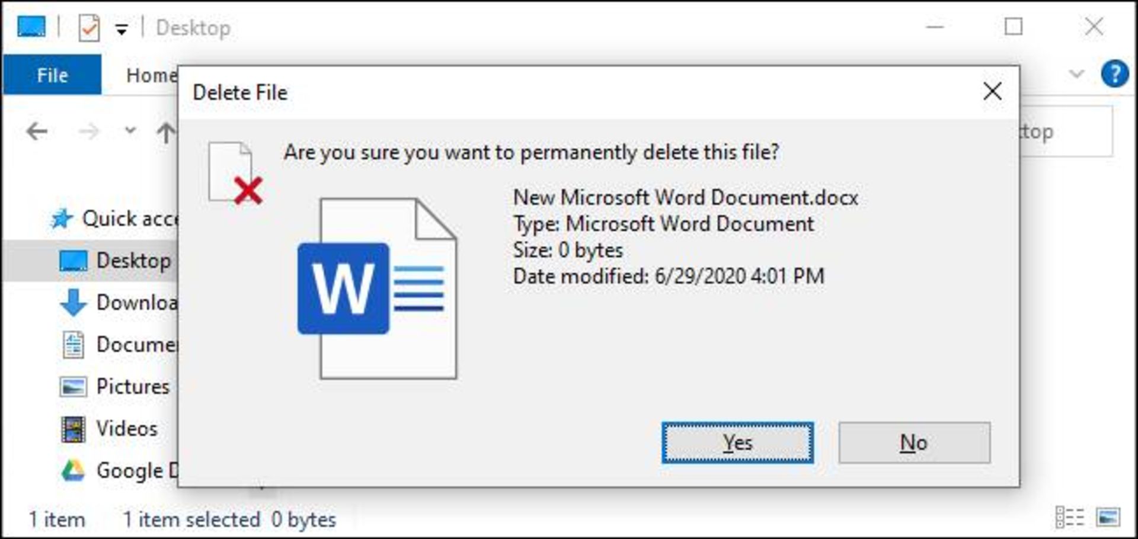Open the recent locations dropdown
The height and width of the screenshot is (539, 1138).
pyautogui.click(x=130, y=130)
